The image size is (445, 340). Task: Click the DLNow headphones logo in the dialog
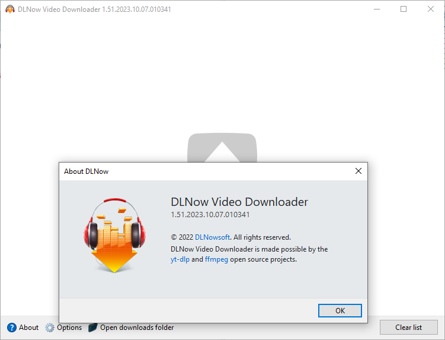[114, 236]
